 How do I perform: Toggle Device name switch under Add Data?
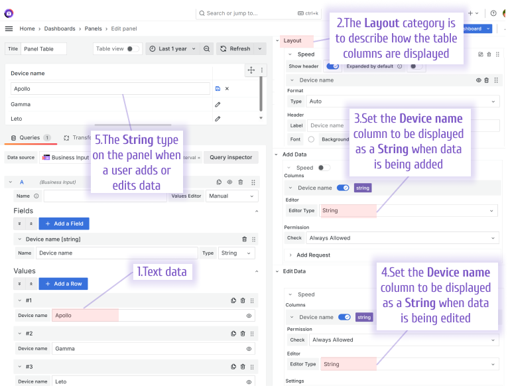[x=343, y=188]
